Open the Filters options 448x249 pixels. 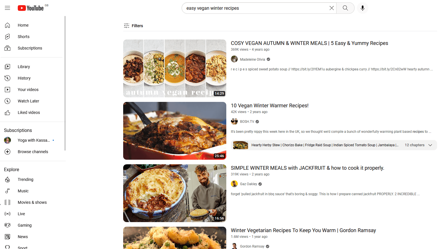click(x=133, y=26)
